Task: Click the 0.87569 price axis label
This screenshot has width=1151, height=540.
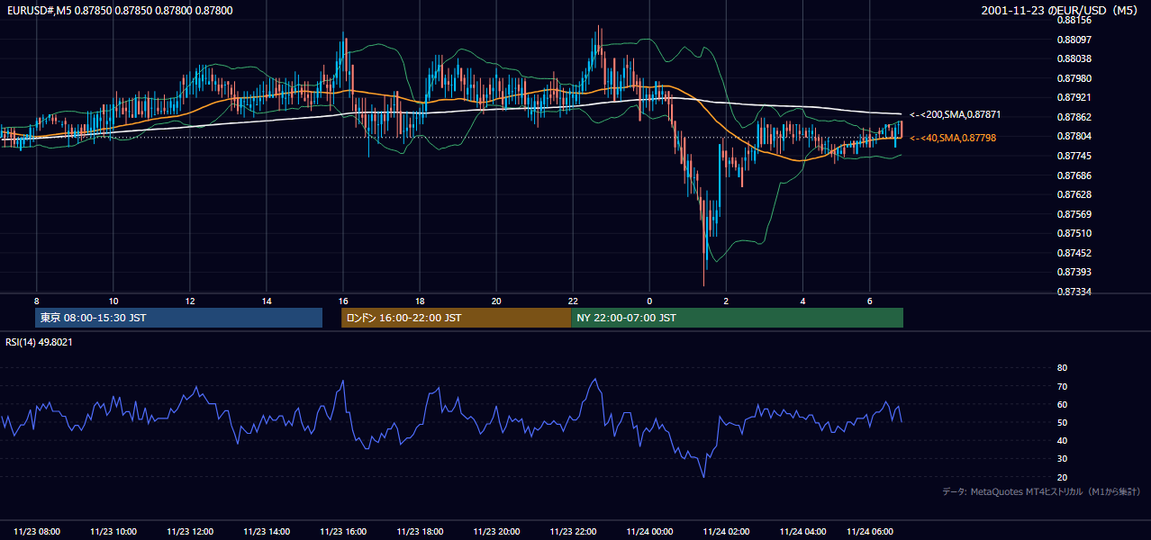Action: (x=1074, y=214)
